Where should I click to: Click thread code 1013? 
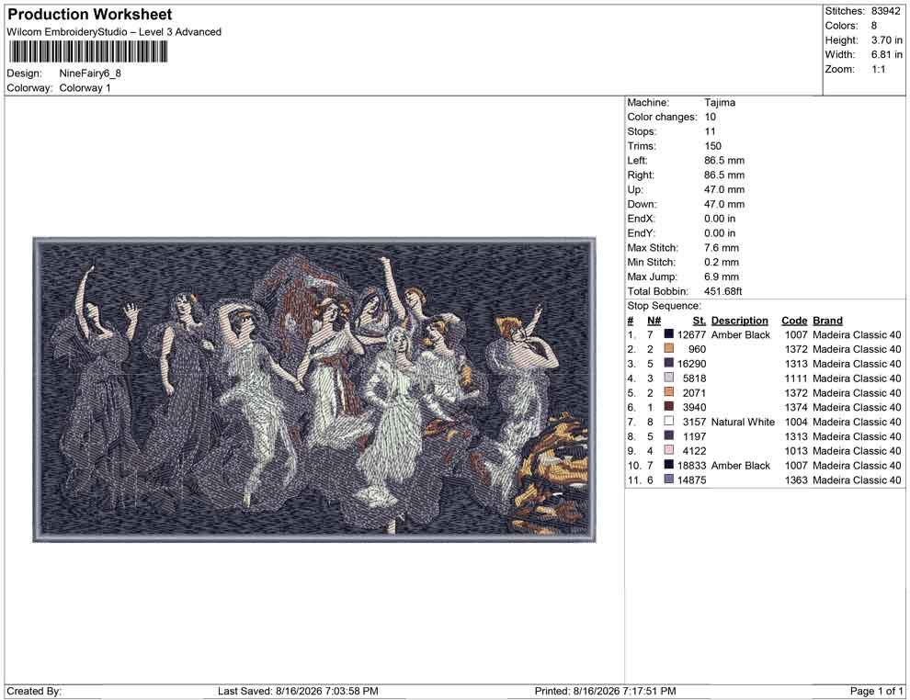pos(796,451)
